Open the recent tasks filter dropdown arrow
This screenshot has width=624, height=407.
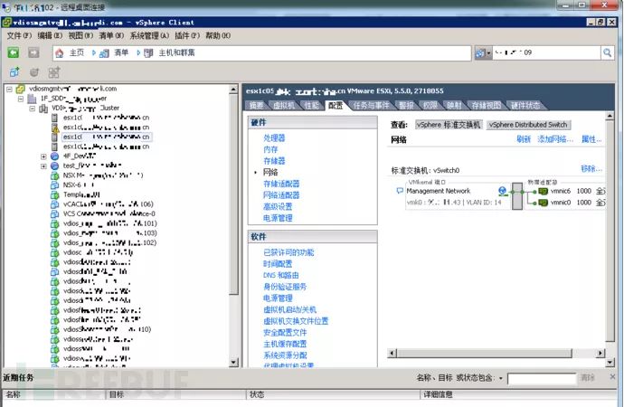[501, 378]
